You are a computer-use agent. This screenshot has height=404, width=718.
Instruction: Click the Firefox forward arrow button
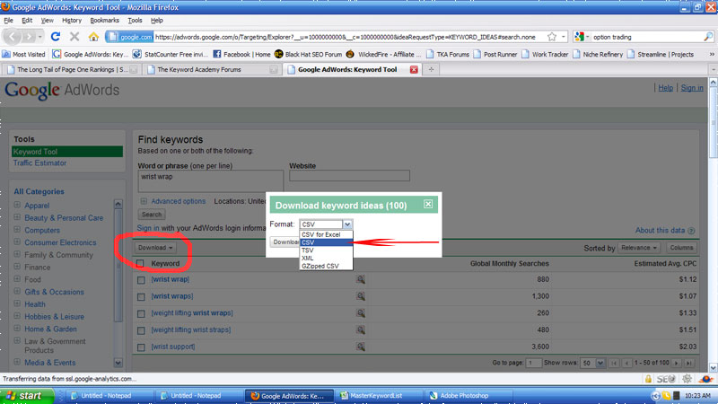click(x=29, y=36)
